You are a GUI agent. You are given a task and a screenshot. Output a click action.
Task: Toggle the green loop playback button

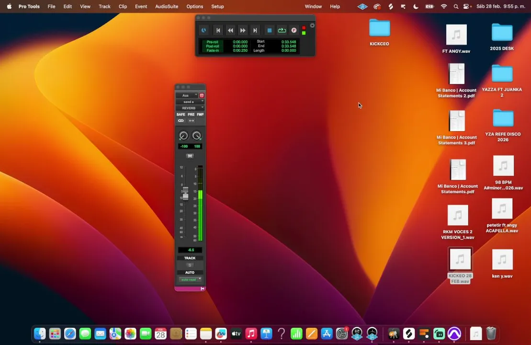[x=282, y=30]
